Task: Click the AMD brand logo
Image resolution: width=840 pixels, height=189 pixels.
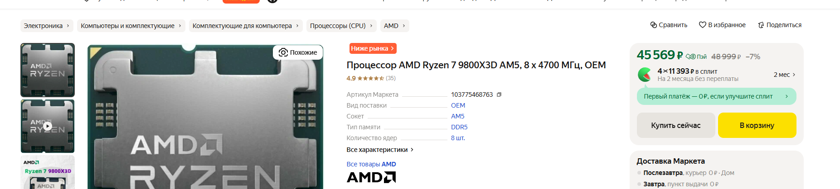Action: coord(371,177)
